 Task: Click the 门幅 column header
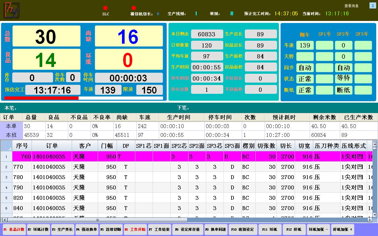click(107, 146)
